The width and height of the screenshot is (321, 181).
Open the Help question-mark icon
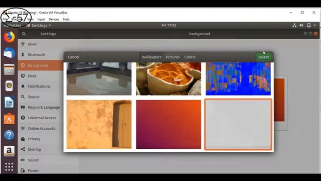click(9, 135)
